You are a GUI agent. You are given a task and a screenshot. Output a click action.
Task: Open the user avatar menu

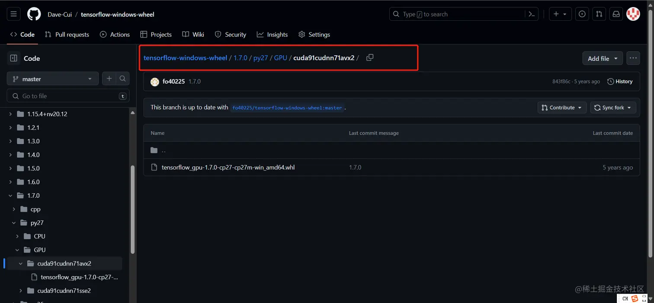633,14
